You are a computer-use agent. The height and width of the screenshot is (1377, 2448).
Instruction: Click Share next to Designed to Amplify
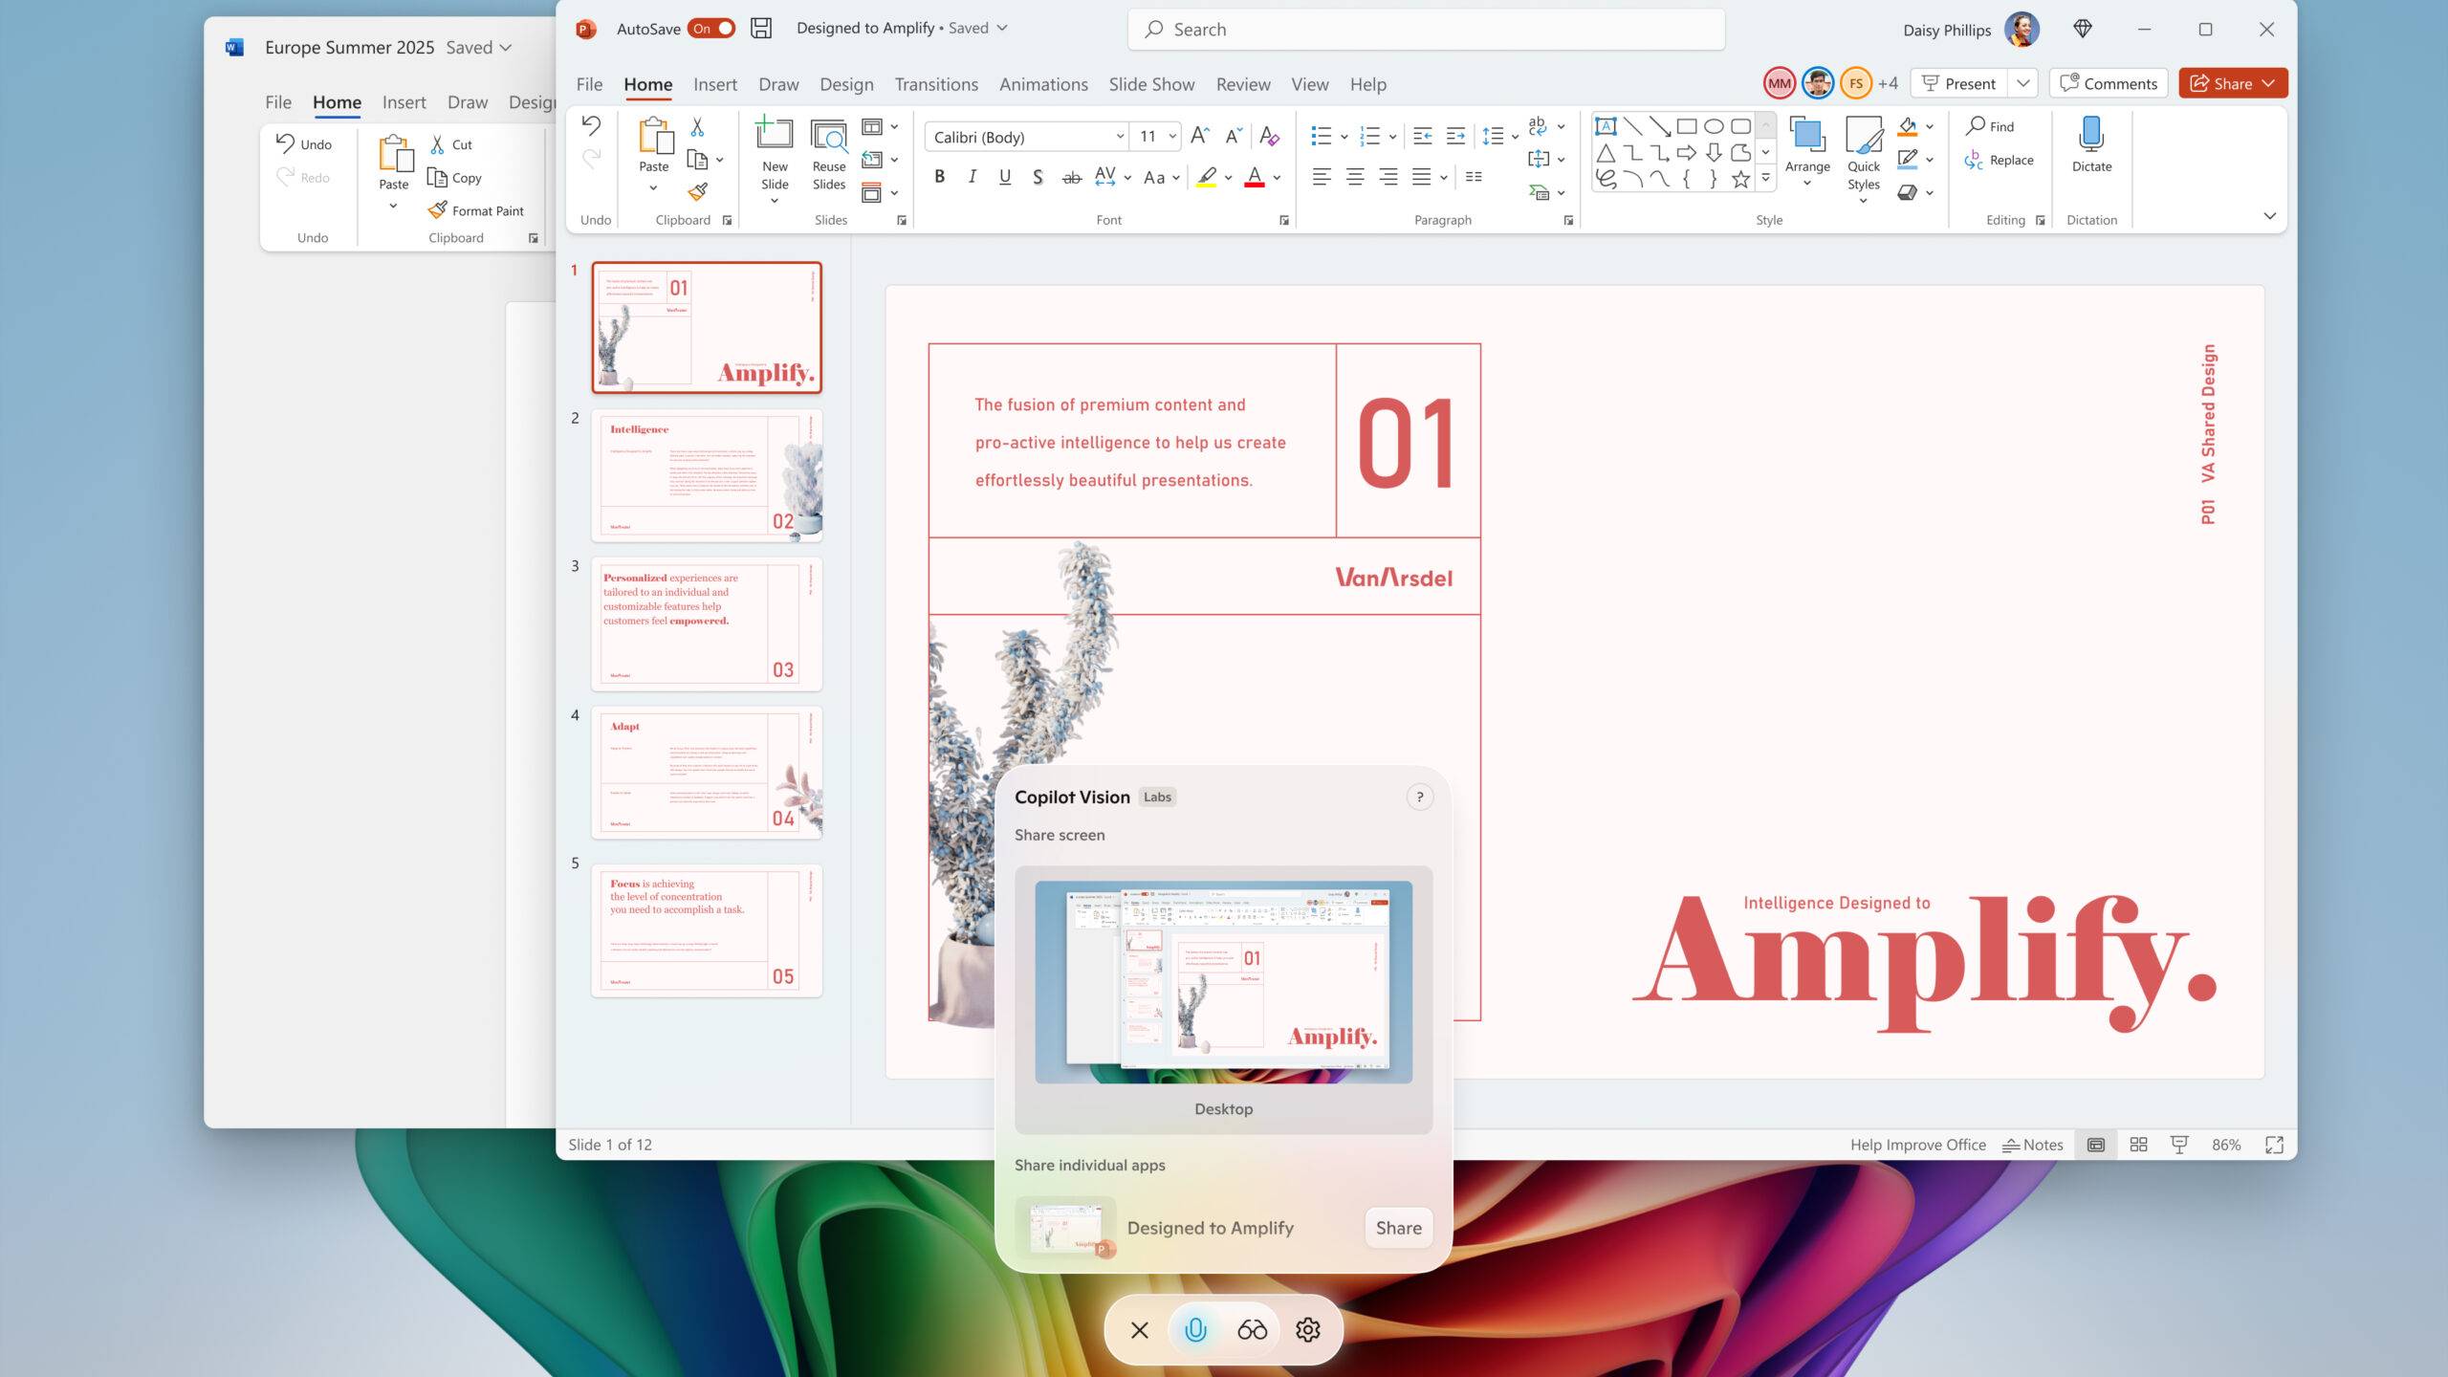[1398, 1228]
